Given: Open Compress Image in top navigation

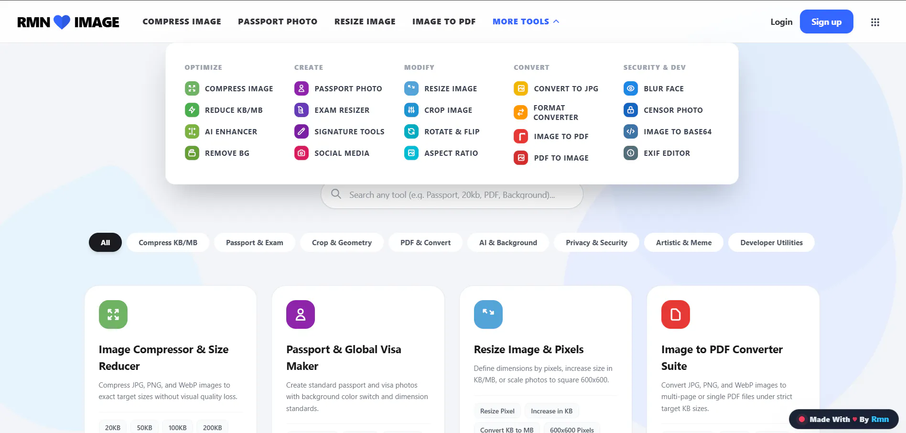Looking at the screenshot, I should [x=182, y=22].
